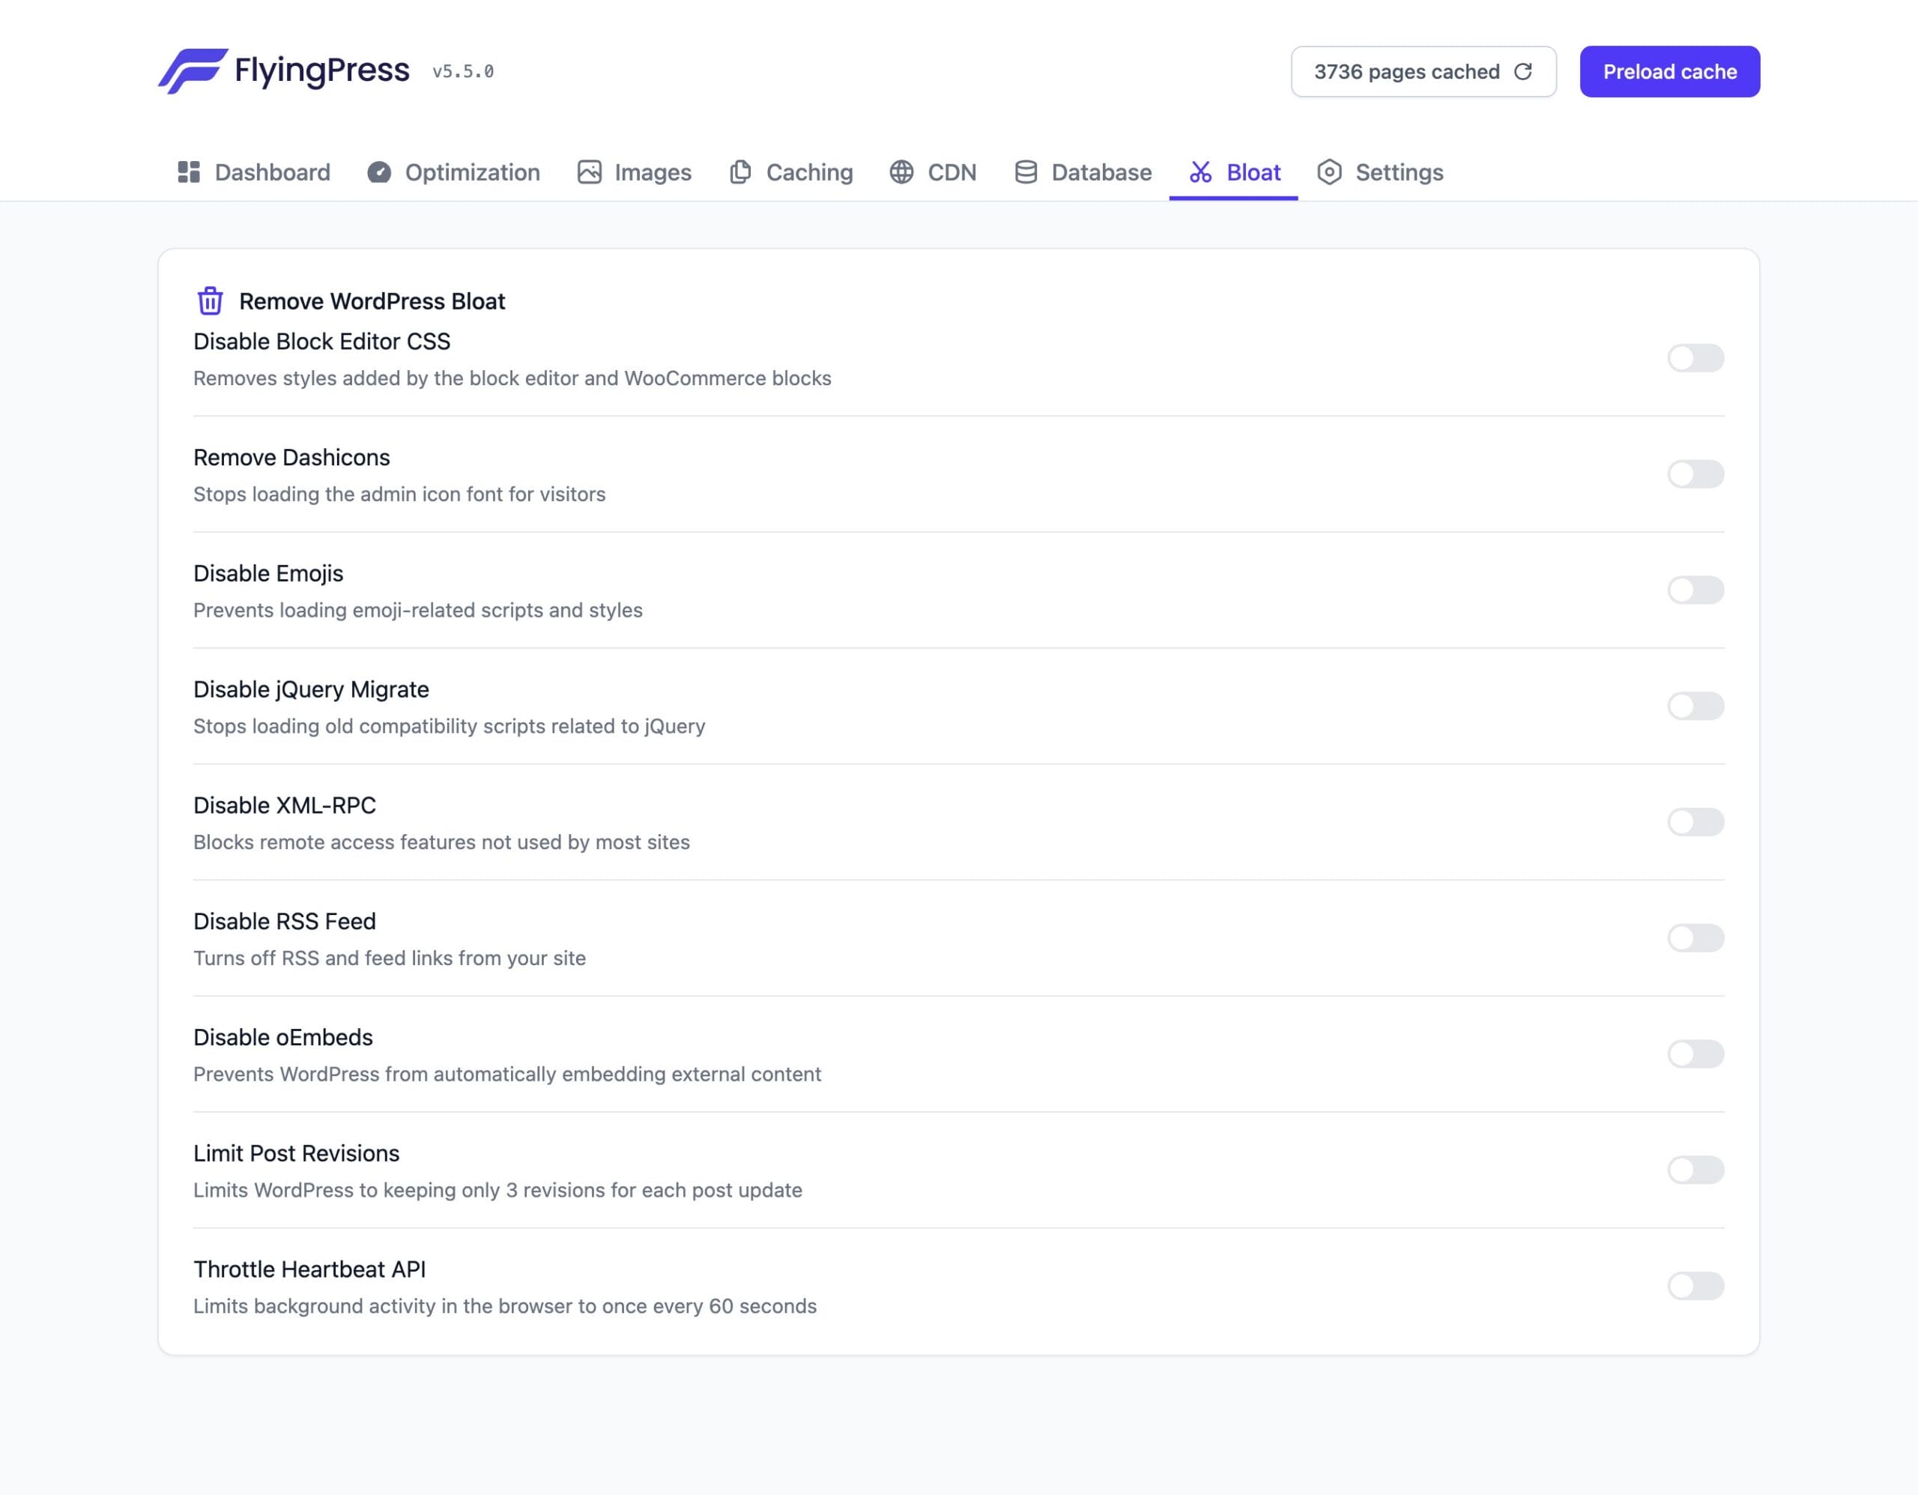
Task: Open the Caching tab
Action: pos(791,172)
